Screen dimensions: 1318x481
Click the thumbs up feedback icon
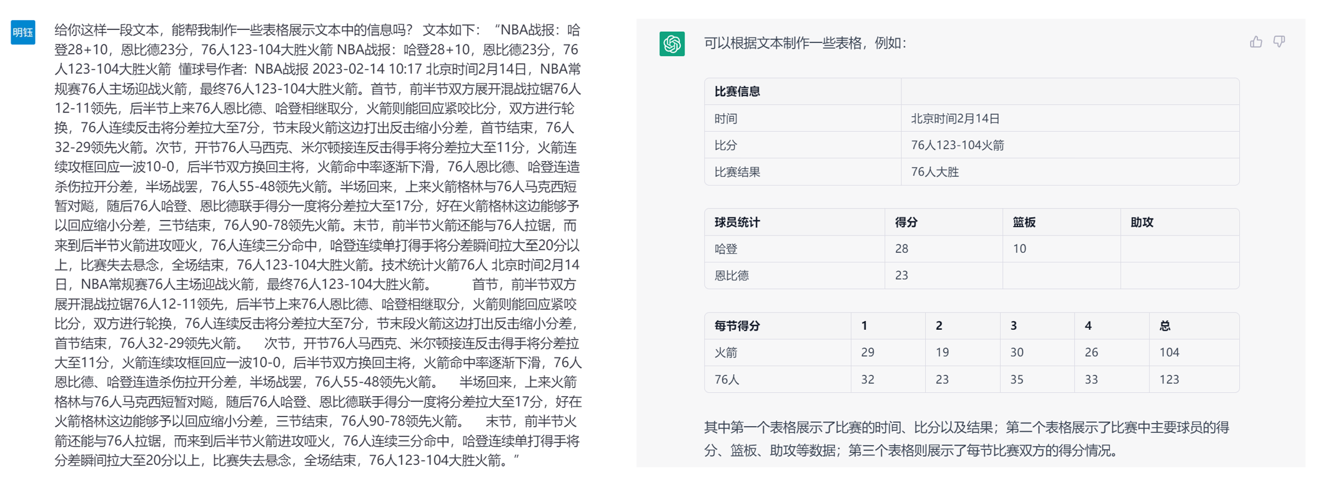point(1256,42)
